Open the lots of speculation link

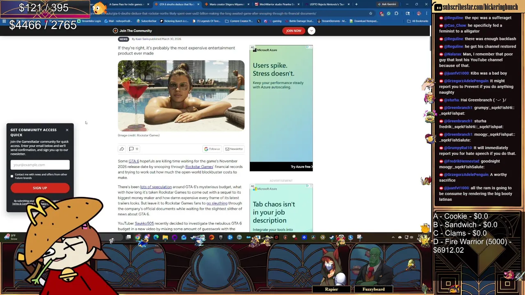(156, 187)
